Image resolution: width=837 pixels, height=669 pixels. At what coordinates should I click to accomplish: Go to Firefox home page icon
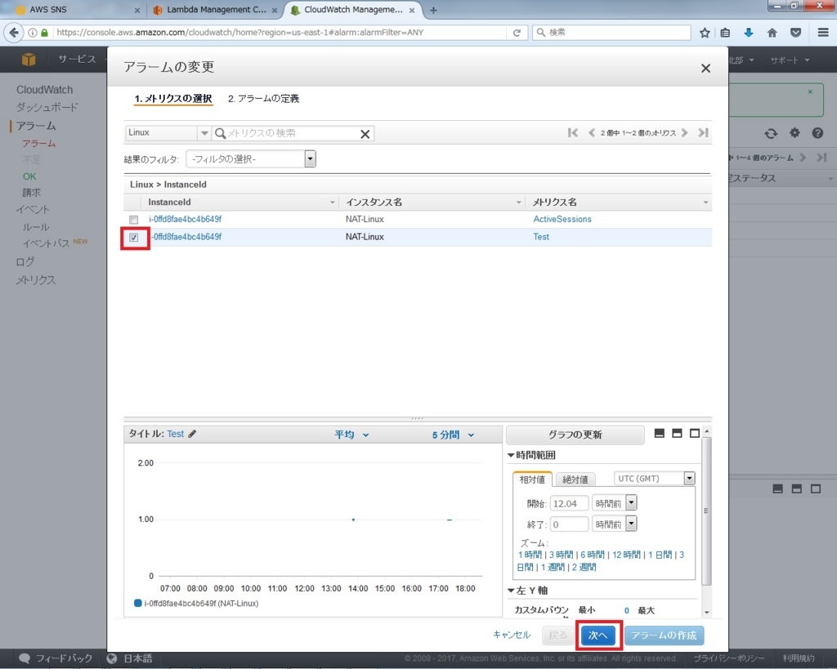[x=772, y=33]
